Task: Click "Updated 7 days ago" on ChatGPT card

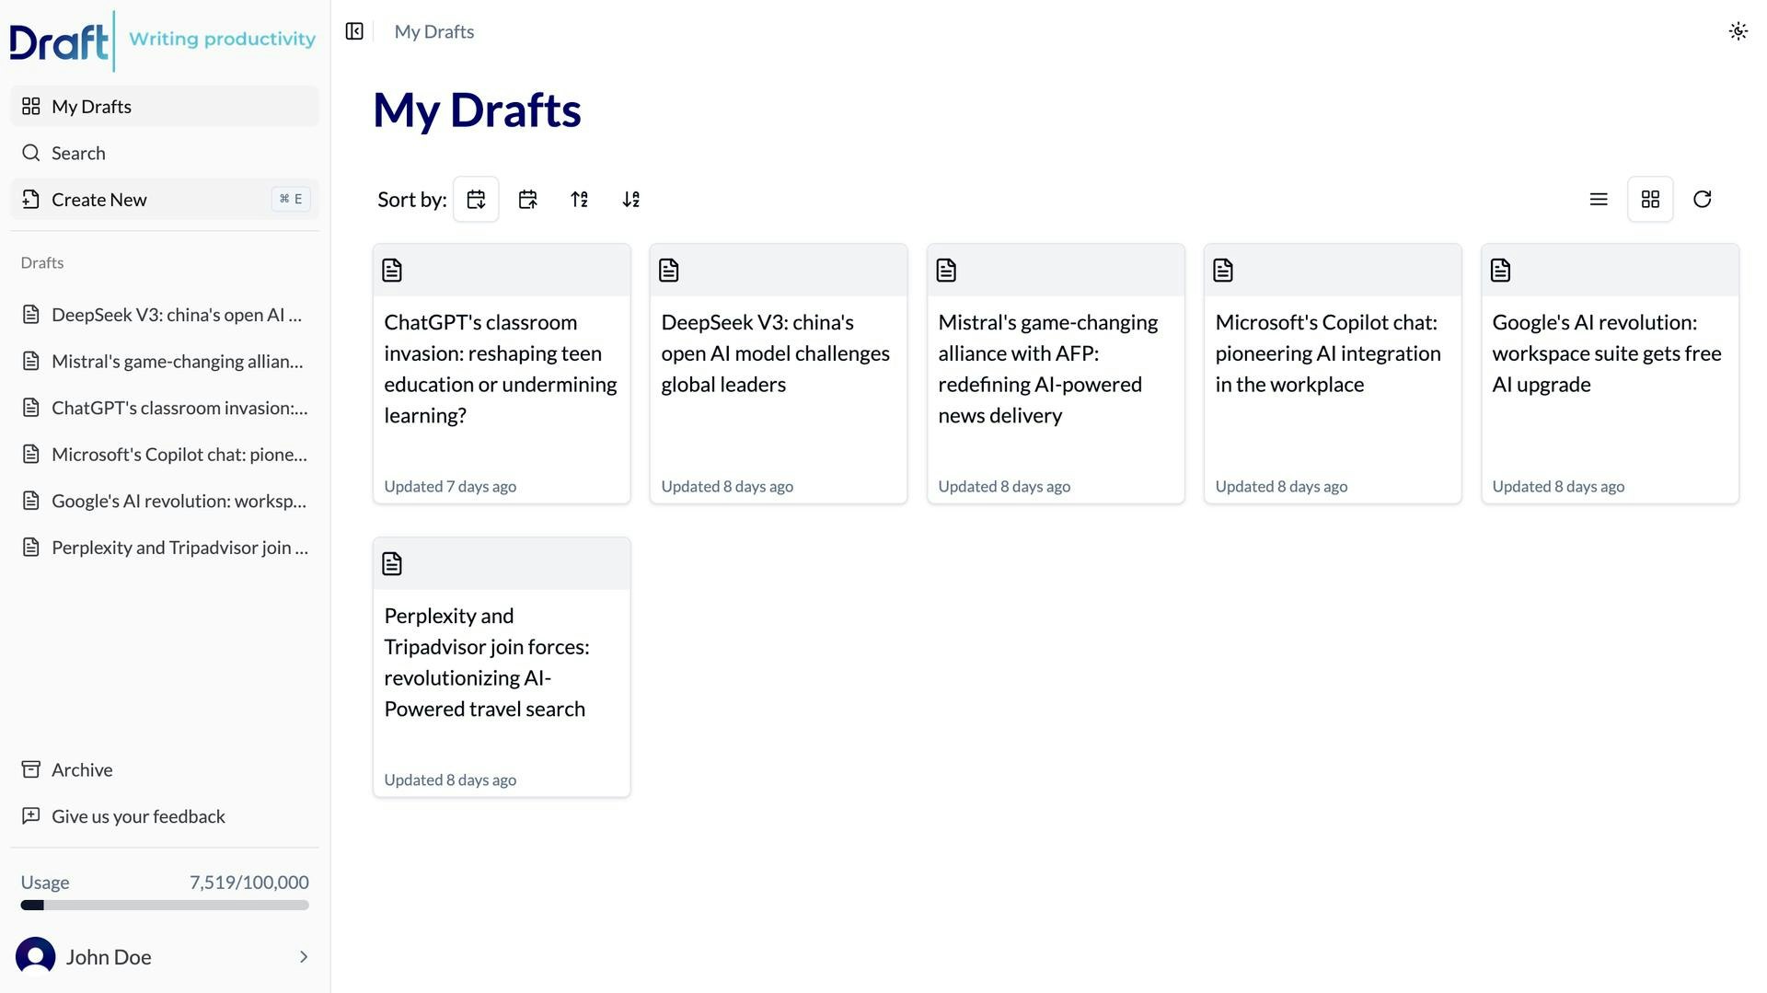Action: tap(450, 486)
